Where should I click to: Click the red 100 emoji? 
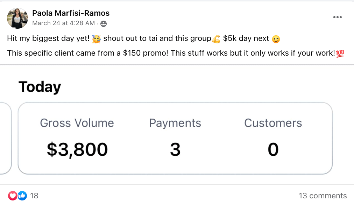(340, 54)
